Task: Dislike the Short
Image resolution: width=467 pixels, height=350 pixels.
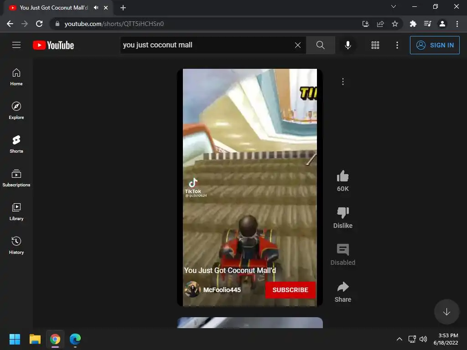Action: coord(343,213)
